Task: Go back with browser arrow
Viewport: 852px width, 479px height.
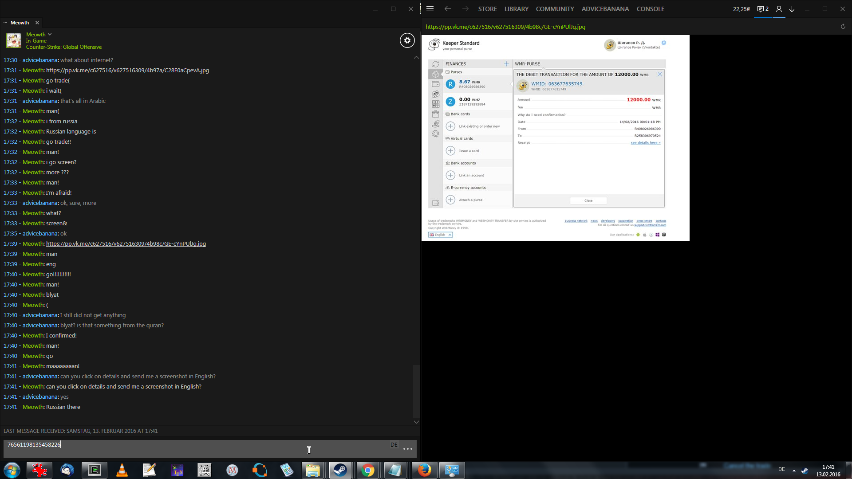Action: [447, 9]
